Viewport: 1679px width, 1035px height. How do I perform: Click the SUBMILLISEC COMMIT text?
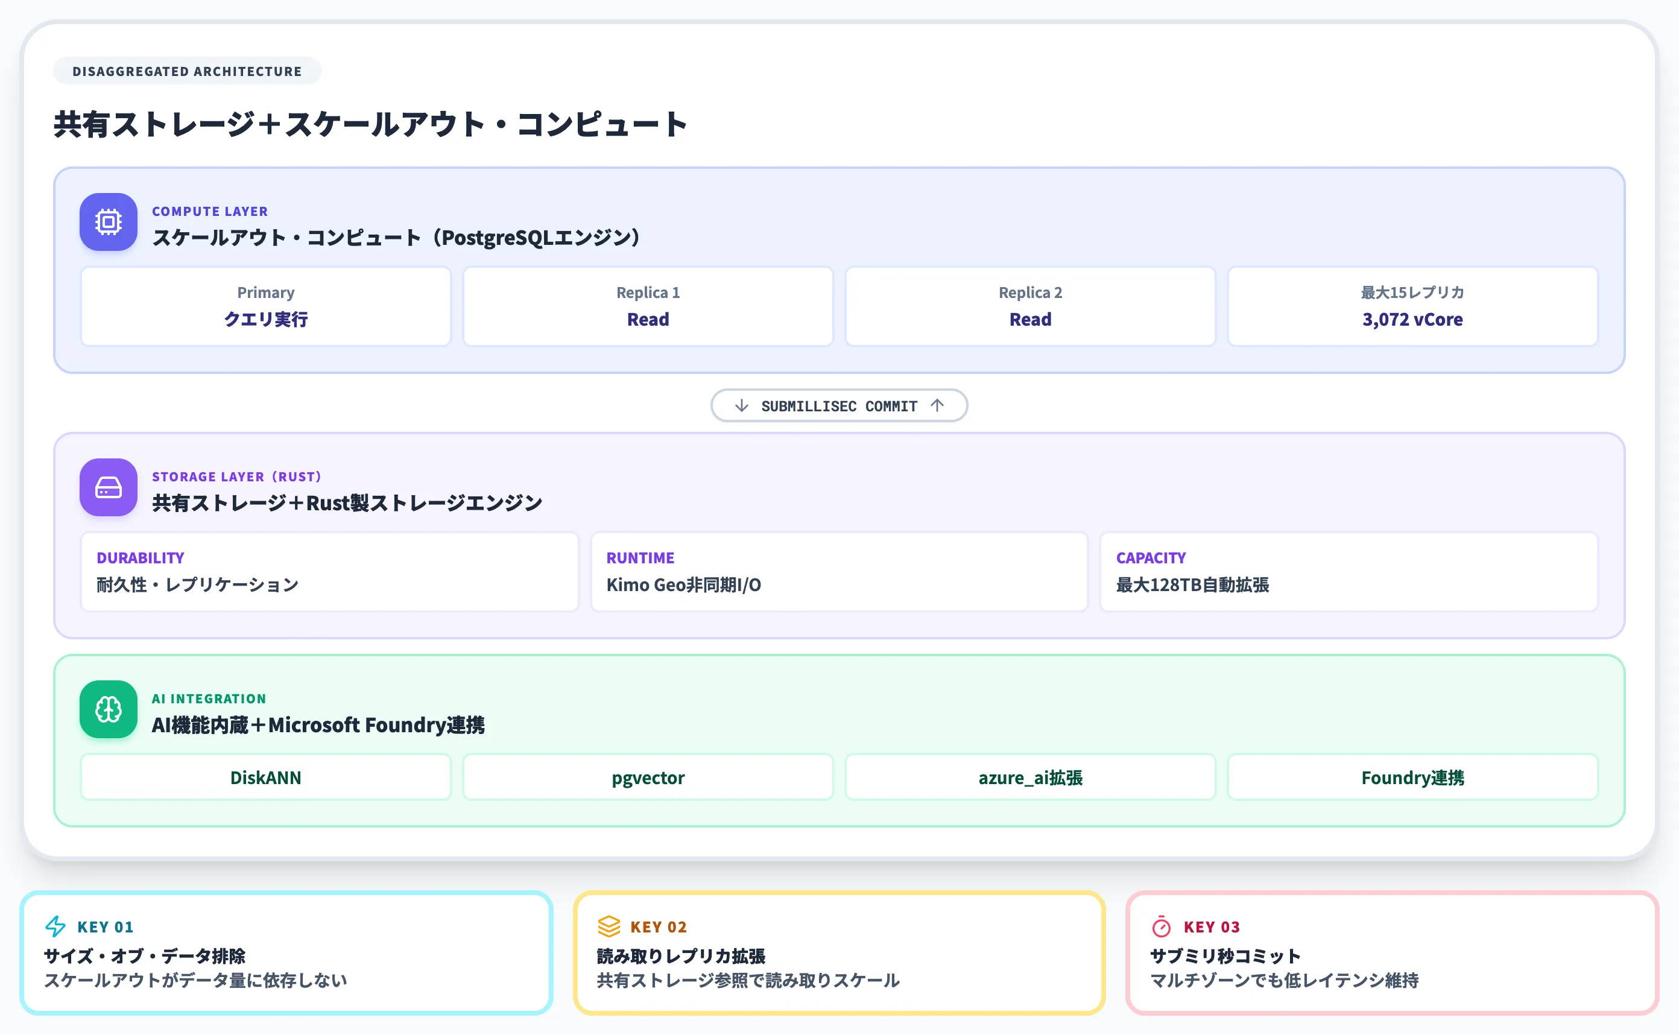coord(839,406)
